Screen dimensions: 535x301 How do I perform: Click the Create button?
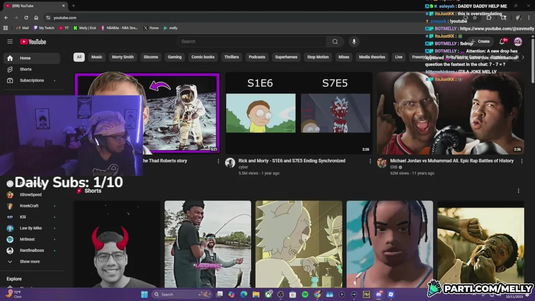click(480, 41)
